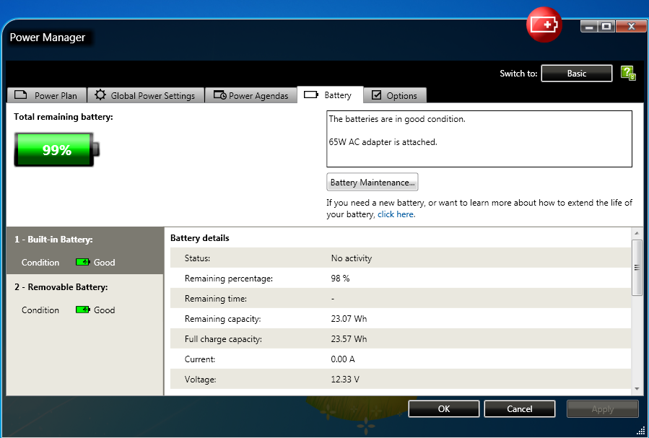Click '65W AC adapter is attached.' message
649x438 pixels.
pyautogui.click(x=383, y=142)
